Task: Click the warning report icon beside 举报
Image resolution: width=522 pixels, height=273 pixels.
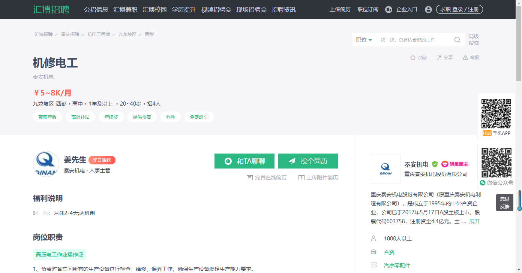Action: [x=465, y=58]
